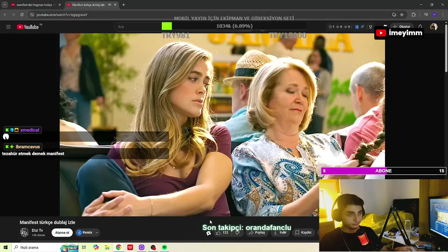Open the Chrome extensions puzzle icon
This screenshot has height=252, width=448.
pyautogui.click(x=414, y=15)
